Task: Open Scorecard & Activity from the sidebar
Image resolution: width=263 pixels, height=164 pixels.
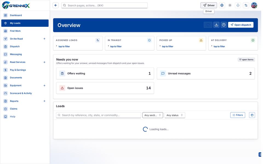Action: pos(25,93)
